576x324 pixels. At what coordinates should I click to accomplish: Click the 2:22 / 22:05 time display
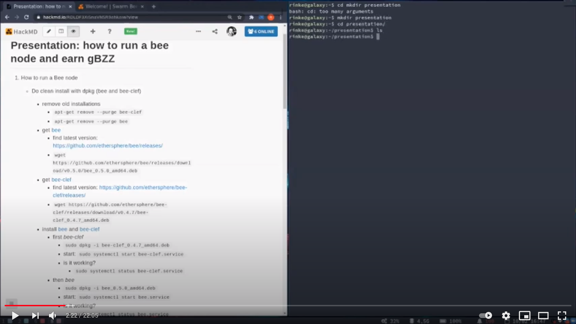coord(82,316)
